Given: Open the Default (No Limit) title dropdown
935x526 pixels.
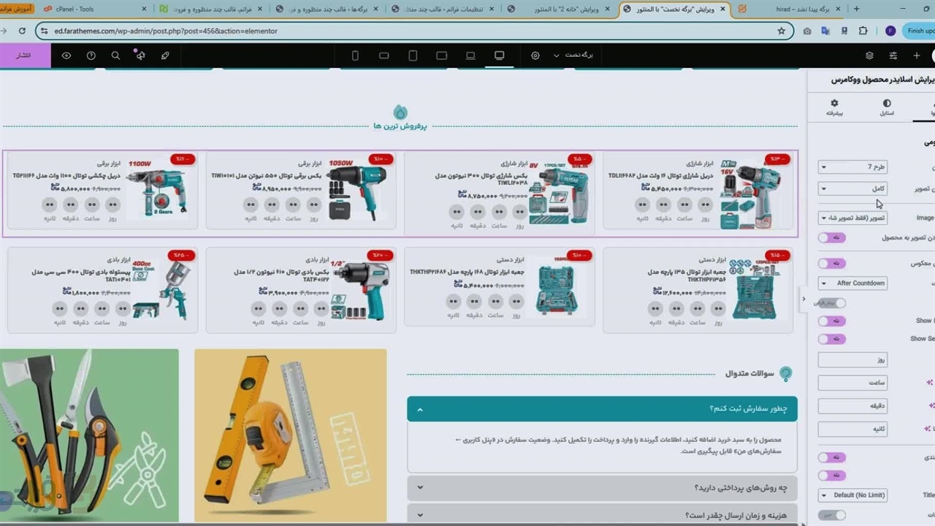Looking at the screenshot, I should [x=852, y=495].
